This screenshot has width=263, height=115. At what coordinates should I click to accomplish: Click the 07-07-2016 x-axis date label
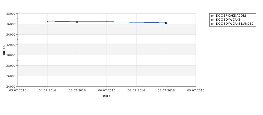click(x=136, y=91)
